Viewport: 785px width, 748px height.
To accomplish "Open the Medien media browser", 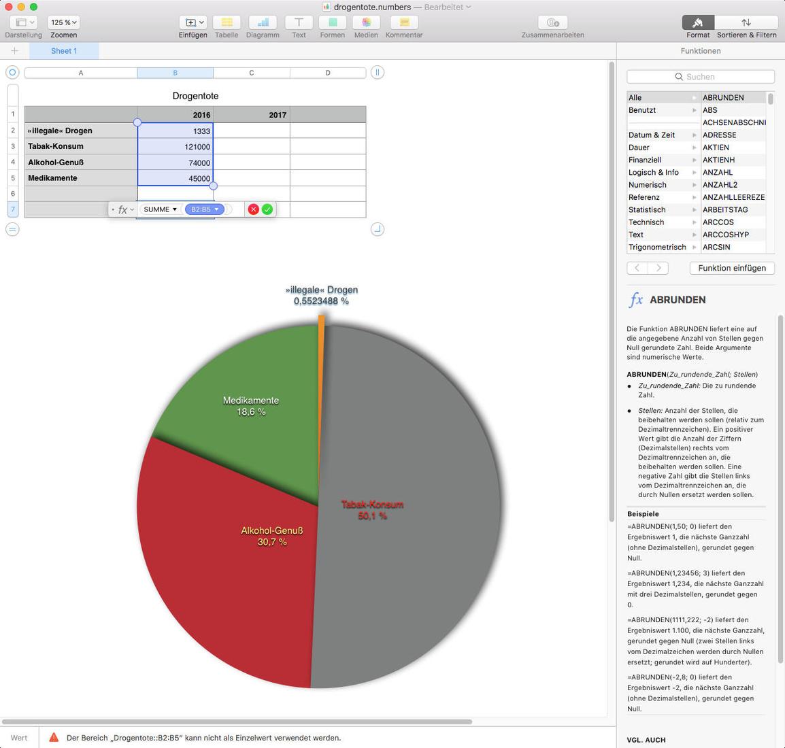I will tap(366, 22).
